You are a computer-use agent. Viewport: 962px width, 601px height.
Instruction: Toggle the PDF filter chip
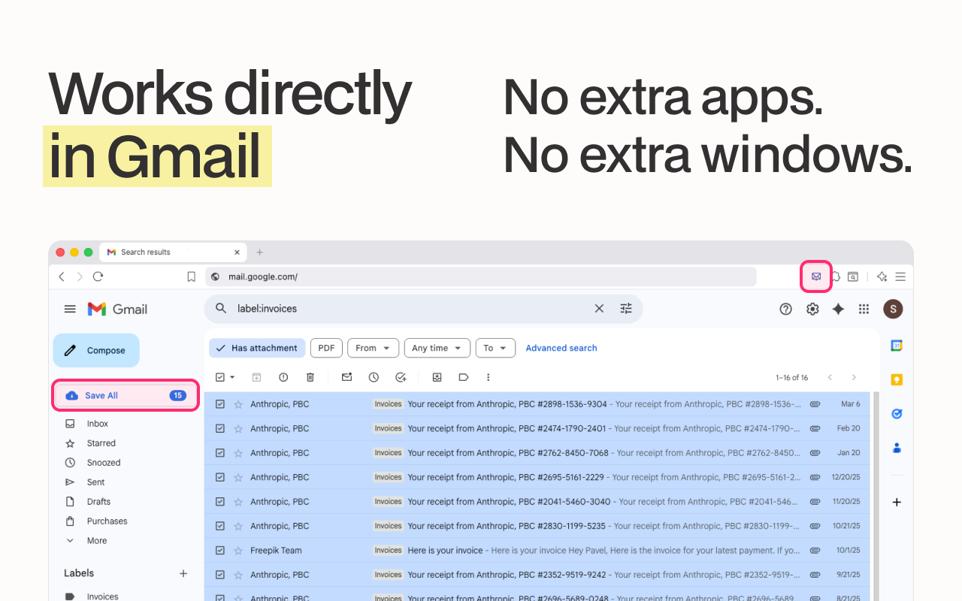[326, 348]
